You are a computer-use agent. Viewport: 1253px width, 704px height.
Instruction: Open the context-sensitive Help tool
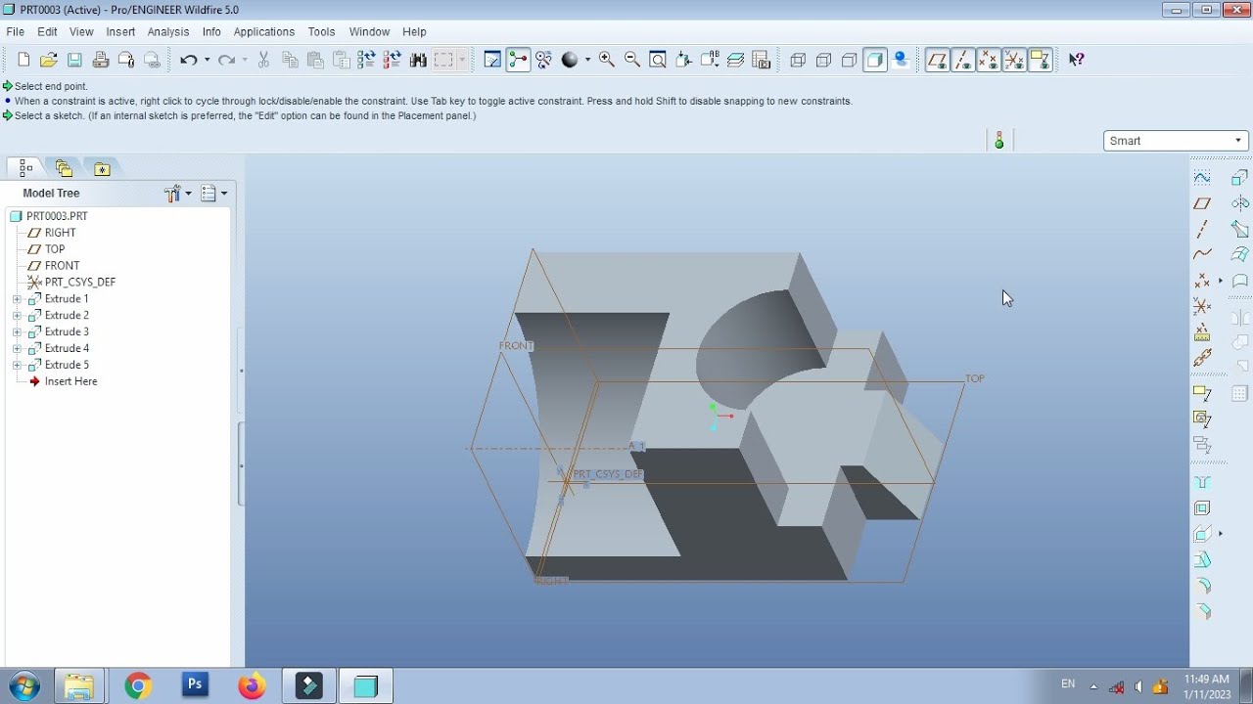[1076, 60]
